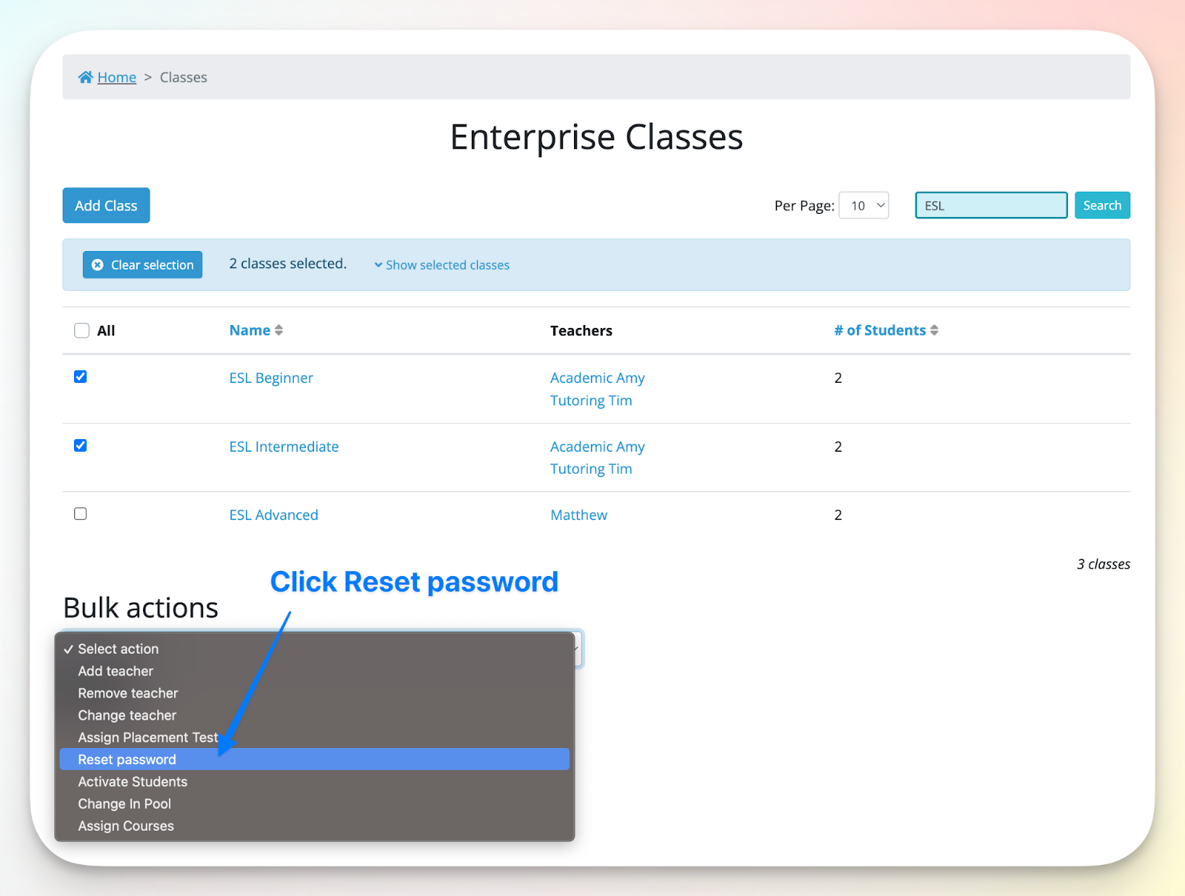The height and width of the screenshot is (896, 1185).
Task: Choose Add teacher from bulk actions
Action: tap(315, 671)
